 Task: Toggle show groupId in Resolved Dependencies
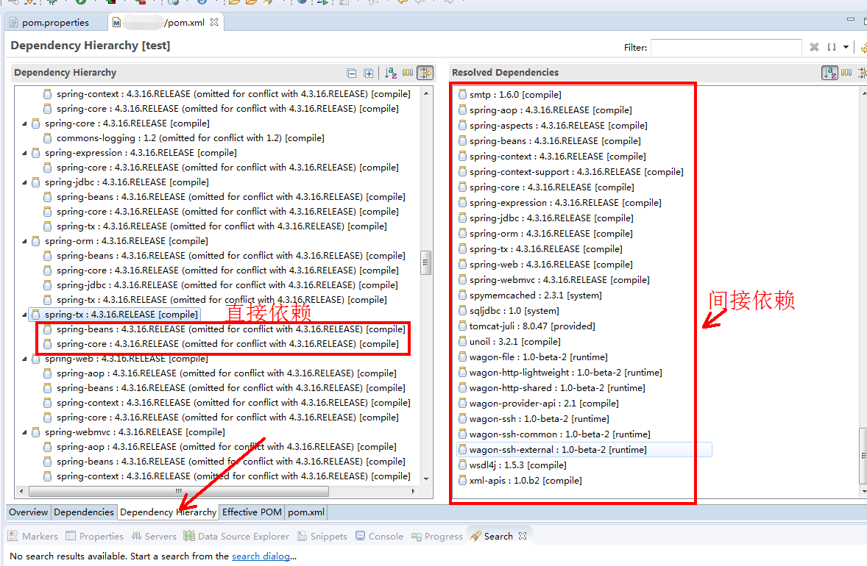point(847,73)
